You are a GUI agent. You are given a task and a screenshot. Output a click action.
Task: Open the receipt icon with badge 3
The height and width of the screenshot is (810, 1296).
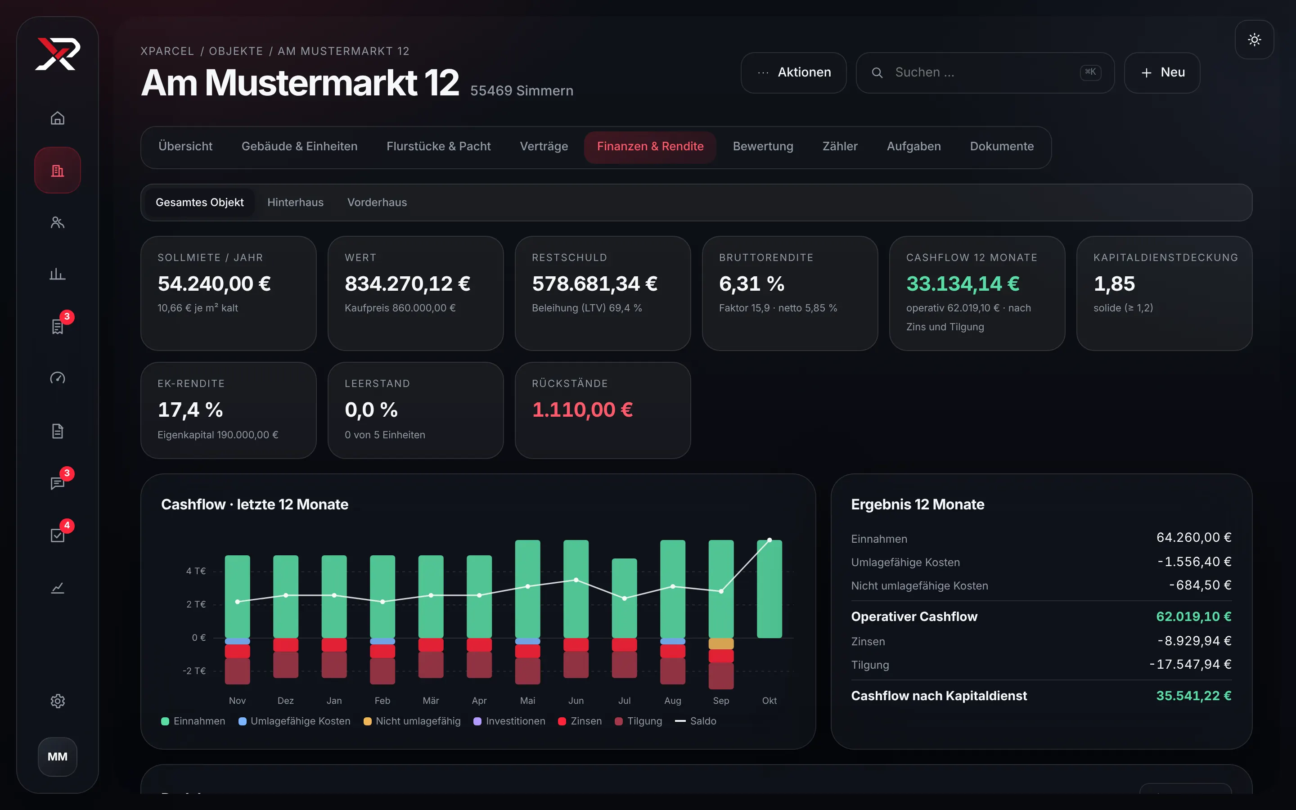pyautogui.click(x=57, y=326)
